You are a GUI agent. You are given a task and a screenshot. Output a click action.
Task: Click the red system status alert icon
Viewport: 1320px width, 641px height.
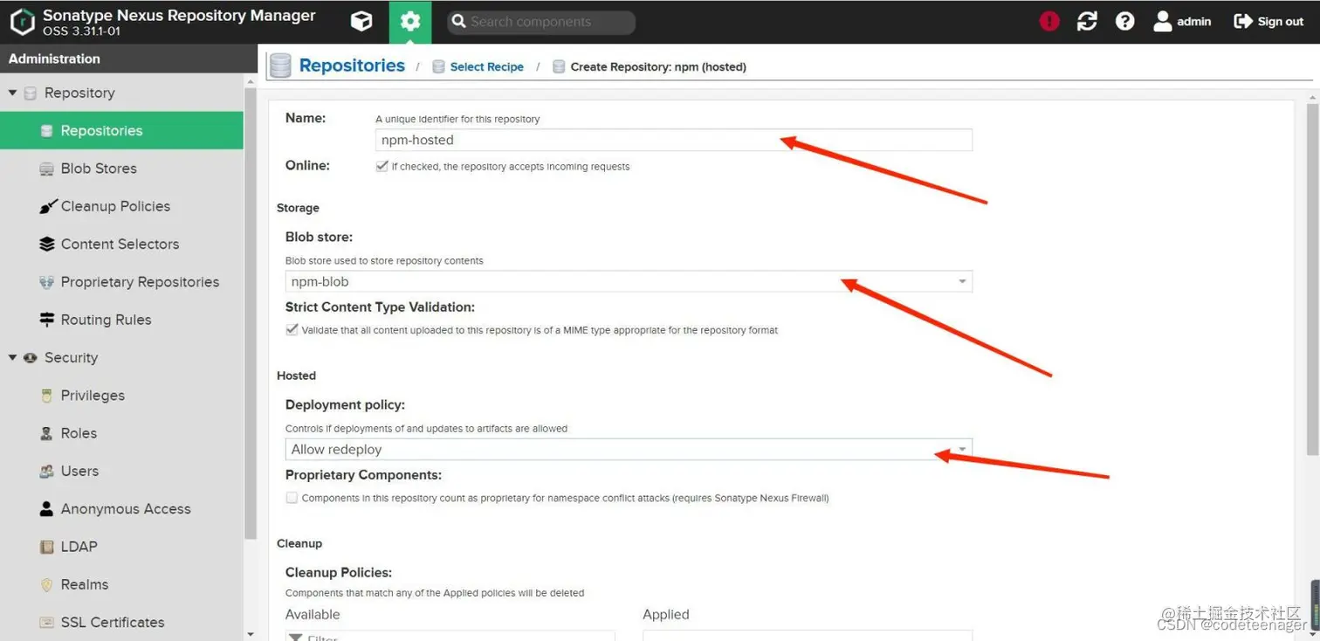(x=1049, y=22)
